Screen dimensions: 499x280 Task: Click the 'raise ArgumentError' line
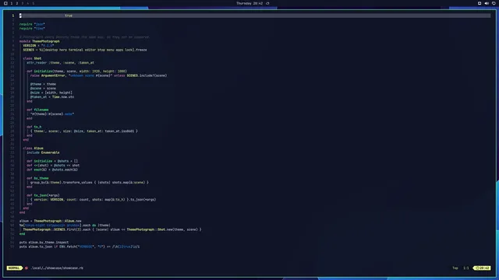(98, 75)
